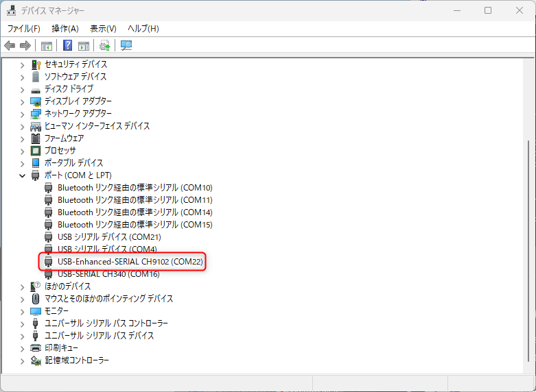Expand 印刷キュー category
536x392 pixels.
pos(22,348)
